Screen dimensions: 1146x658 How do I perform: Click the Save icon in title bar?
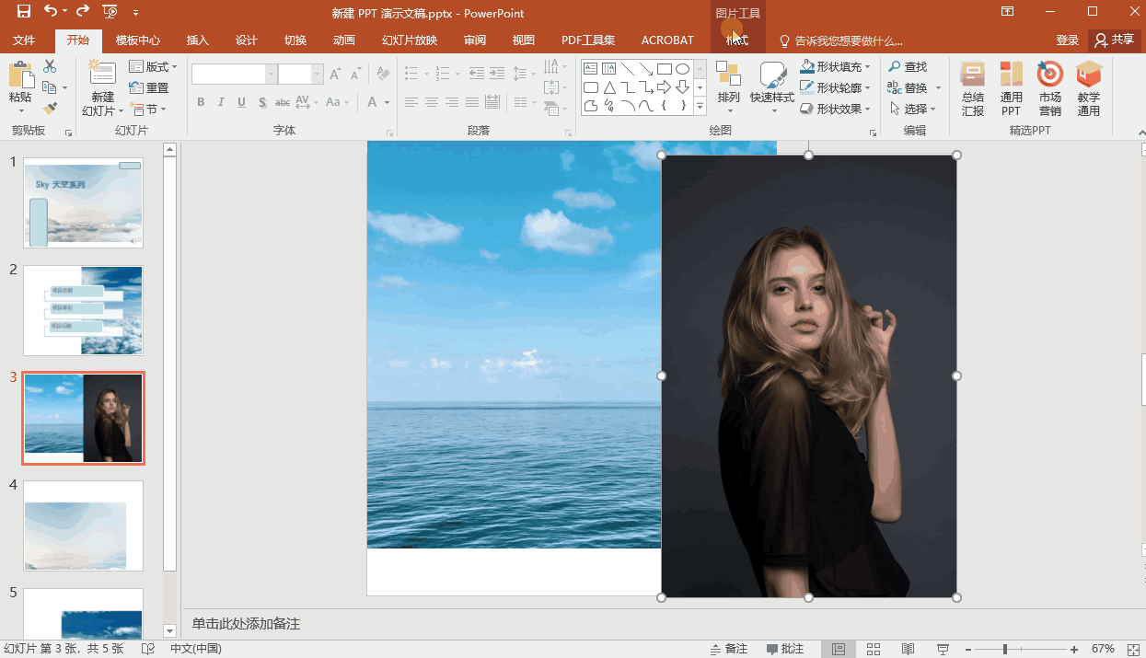point(24,12)
